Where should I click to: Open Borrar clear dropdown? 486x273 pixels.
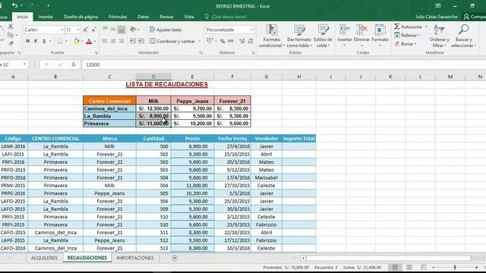406,44
